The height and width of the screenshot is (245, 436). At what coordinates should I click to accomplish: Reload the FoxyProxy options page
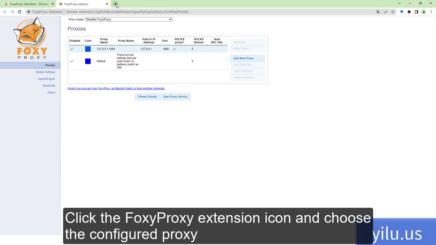[x=19, y=12]
